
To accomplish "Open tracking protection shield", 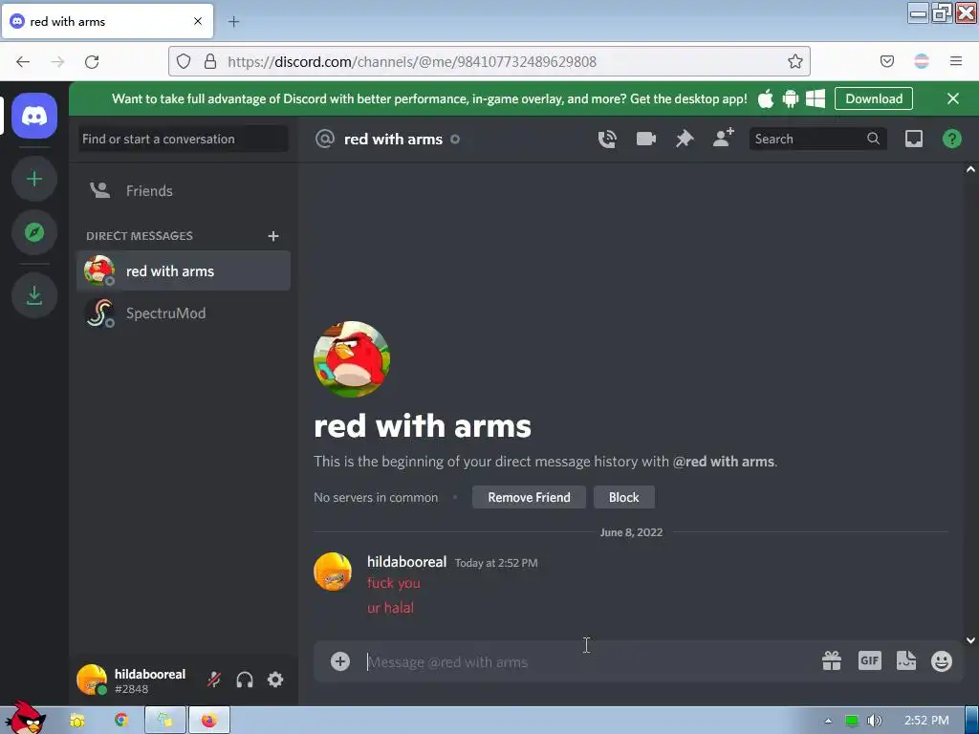I will [183, 61].
